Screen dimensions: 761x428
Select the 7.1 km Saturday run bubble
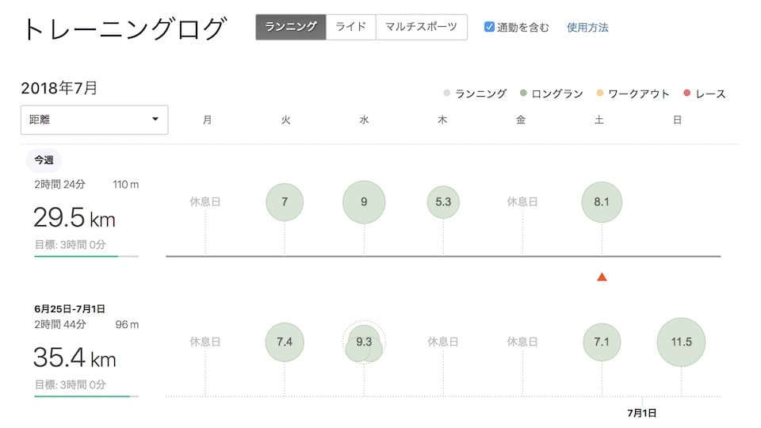point(602,342)
